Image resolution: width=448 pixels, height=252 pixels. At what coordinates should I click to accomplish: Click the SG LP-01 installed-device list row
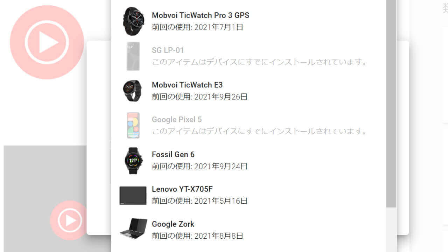pyautogui.click(x=245, y=56)
